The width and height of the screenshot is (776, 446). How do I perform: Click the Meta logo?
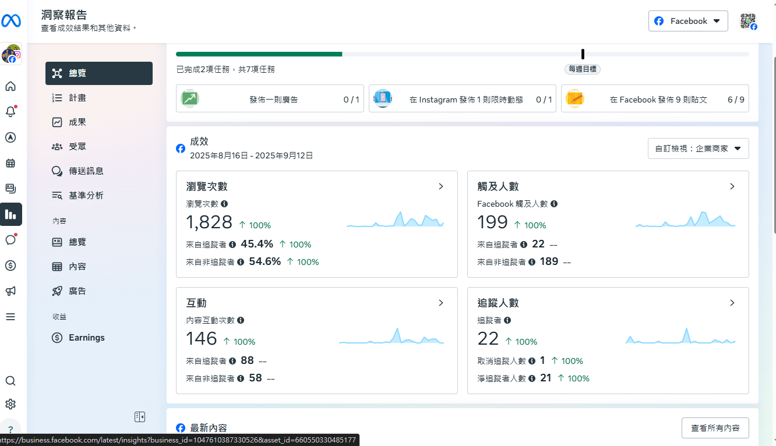11,21
